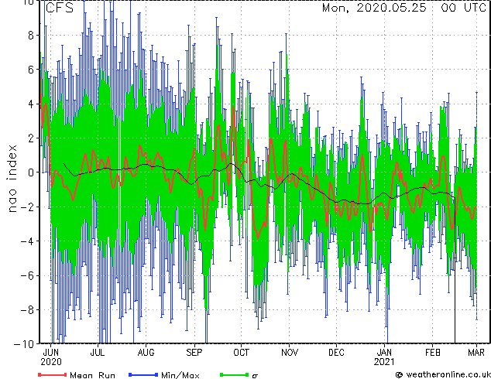Click the y-axis value 6
The width and height of the screenshot is (491, 379).
[x=31, y=70]
